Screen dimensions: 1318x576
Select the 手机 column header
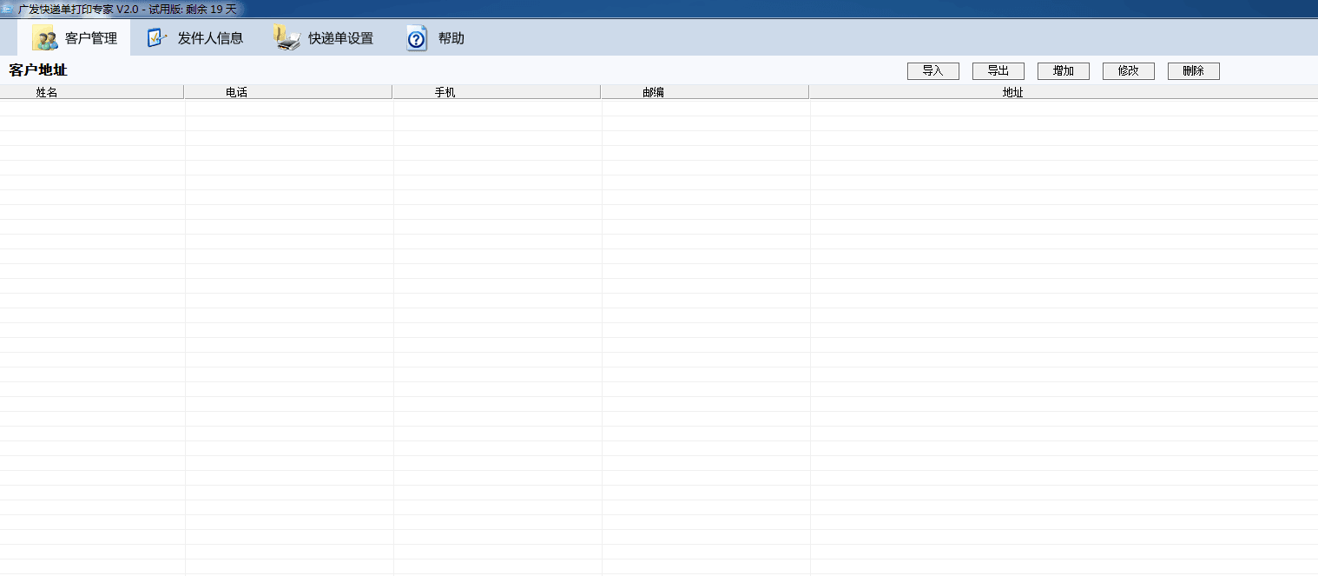click(445, 92)
